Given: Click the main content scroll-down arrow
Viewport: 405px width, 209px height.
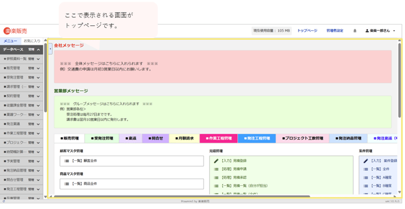Looking at the screenshot, I should [400, 192].
